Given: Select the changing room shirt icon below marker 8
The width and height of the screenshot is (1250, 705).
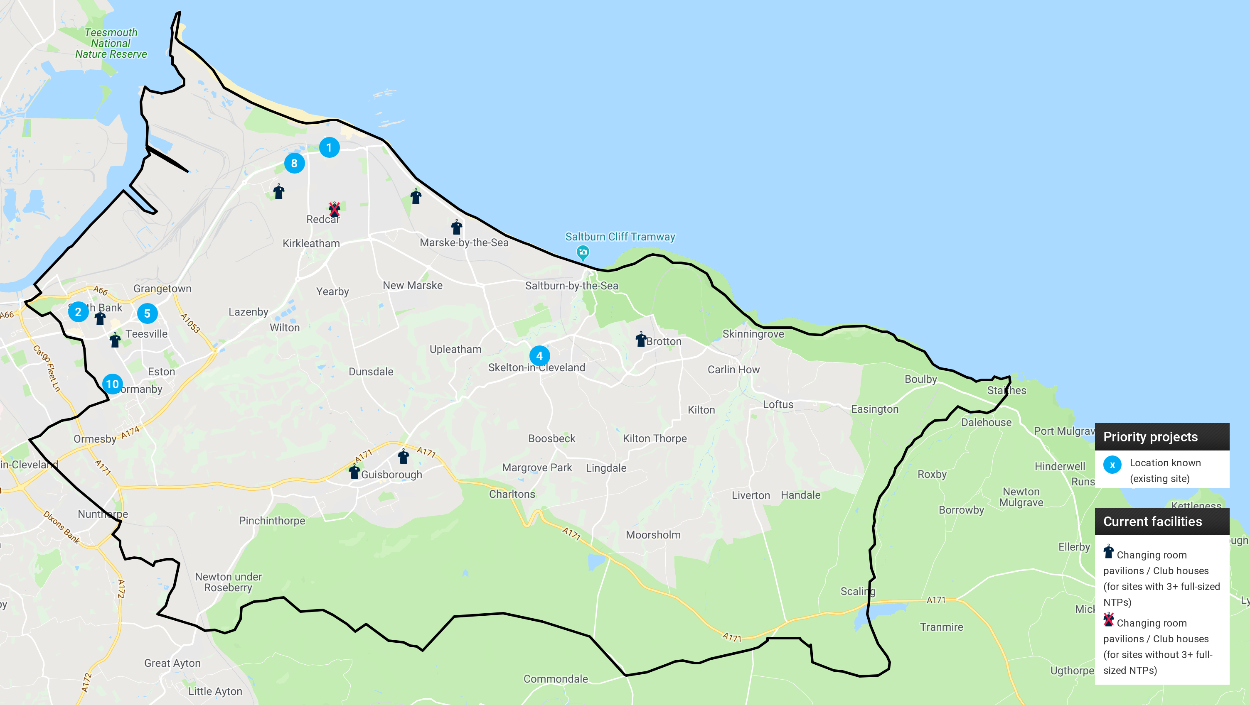Looking at the screenshot, I should [278, 191].
